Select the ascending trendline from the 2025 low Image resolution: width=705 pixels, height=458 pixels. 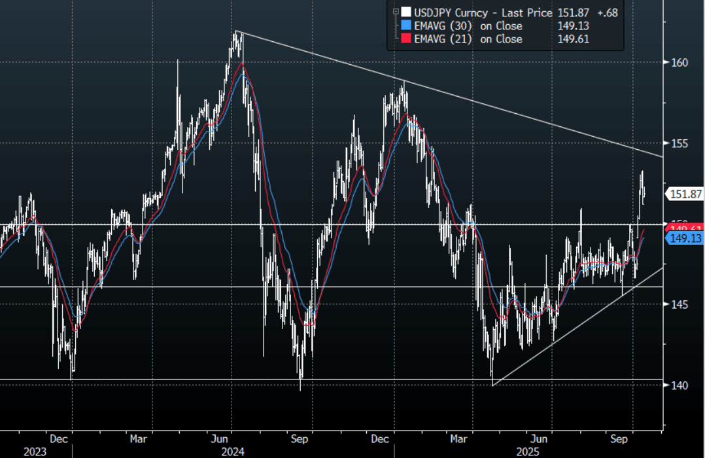[x=576, y=327]
